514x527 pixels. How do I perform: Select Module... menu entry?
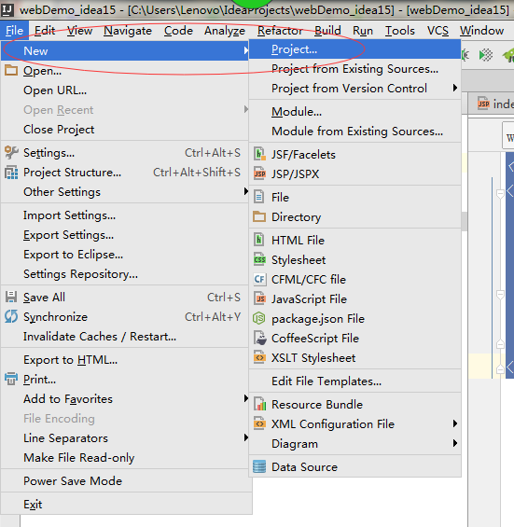tap(355, 112)
